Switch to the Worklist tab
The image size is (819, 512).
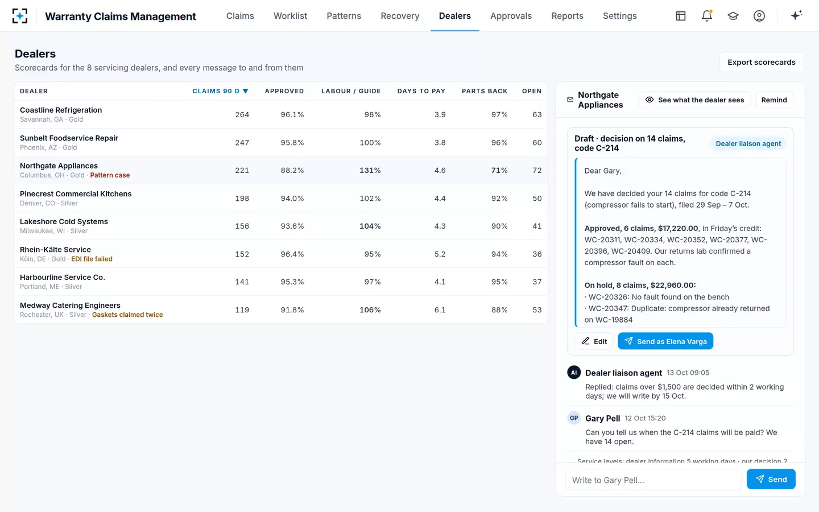[x=290, y=16]
